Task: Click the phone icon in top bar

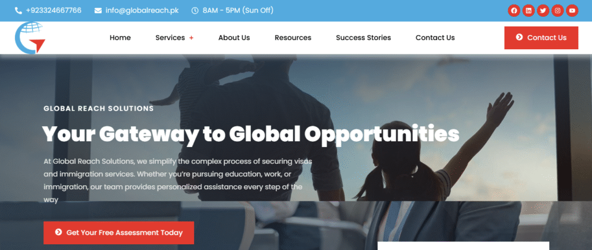Action: (18, 10)
